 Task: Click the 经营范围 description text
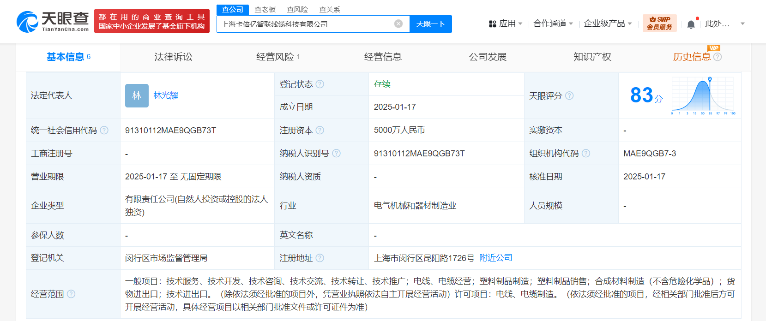(430, 294)
